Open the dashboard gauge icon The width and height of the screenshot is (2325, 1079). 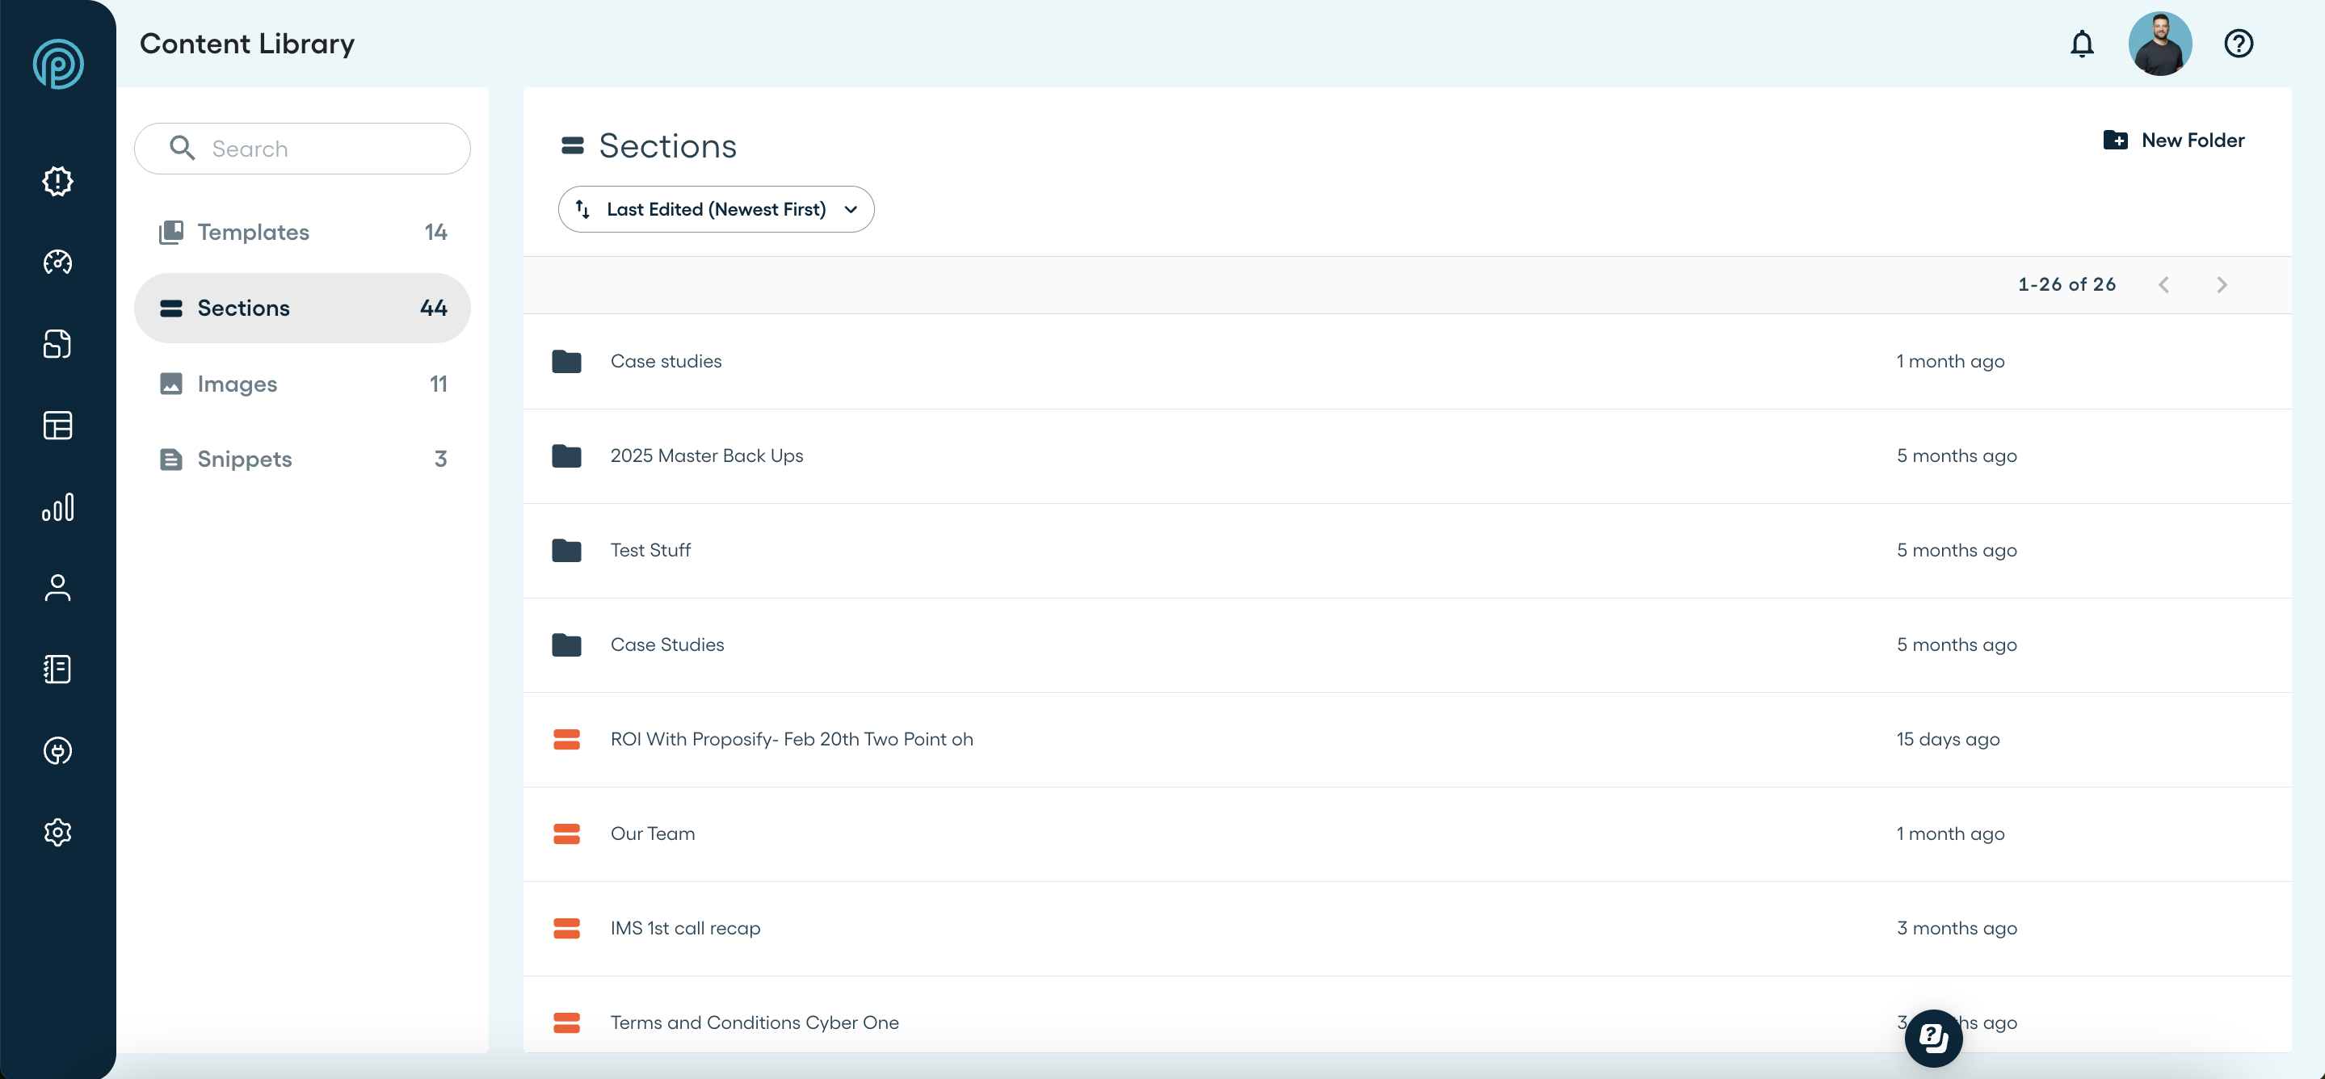pyautogui.click(x=58, y=262)
